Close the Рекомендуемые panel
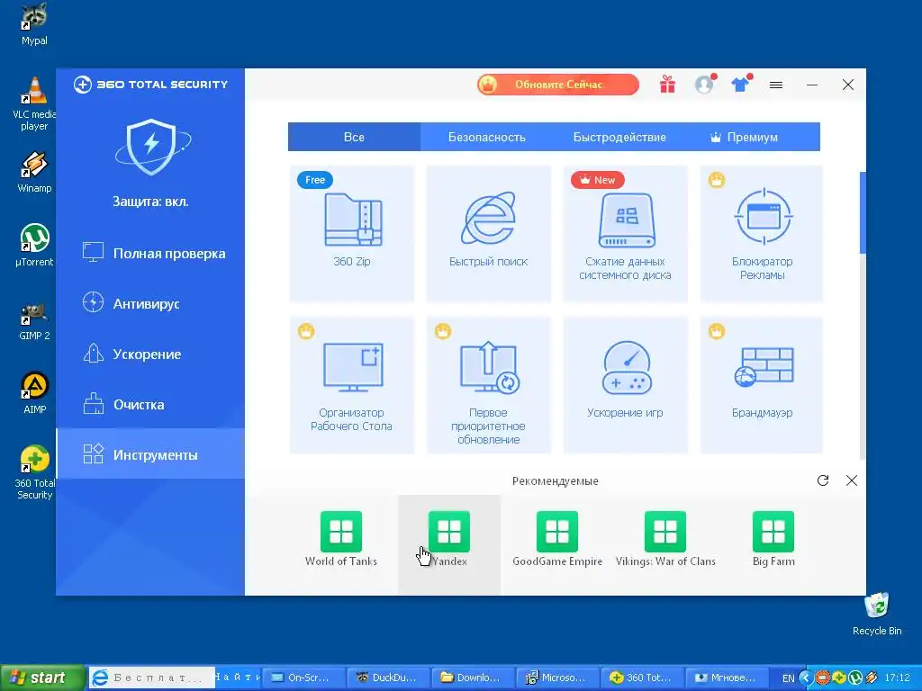Screen dimensions: 922x691 pos(852,480)
